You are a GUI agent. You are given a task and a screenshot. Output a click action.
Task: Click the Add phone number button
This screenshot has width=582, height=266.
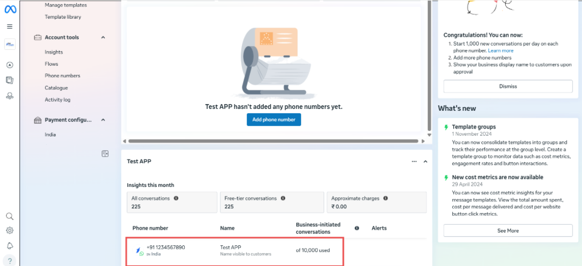[274, 120]
